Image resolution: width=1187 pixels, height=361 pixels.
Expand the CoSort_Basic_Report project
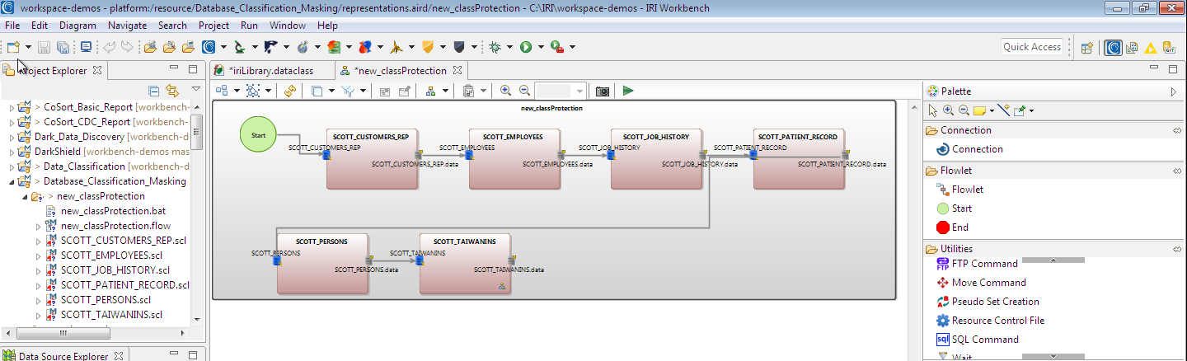coord(12,107)
